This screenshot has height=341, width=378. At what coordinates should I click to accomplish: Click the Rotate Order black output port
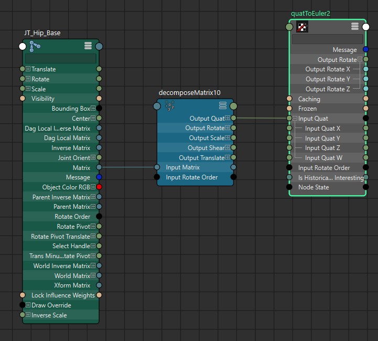[x=99, y=216]
